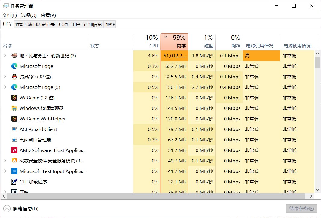Click the vertical scrollbar up arrow
This screenshot has width=321, height=218.
(317, 53)
